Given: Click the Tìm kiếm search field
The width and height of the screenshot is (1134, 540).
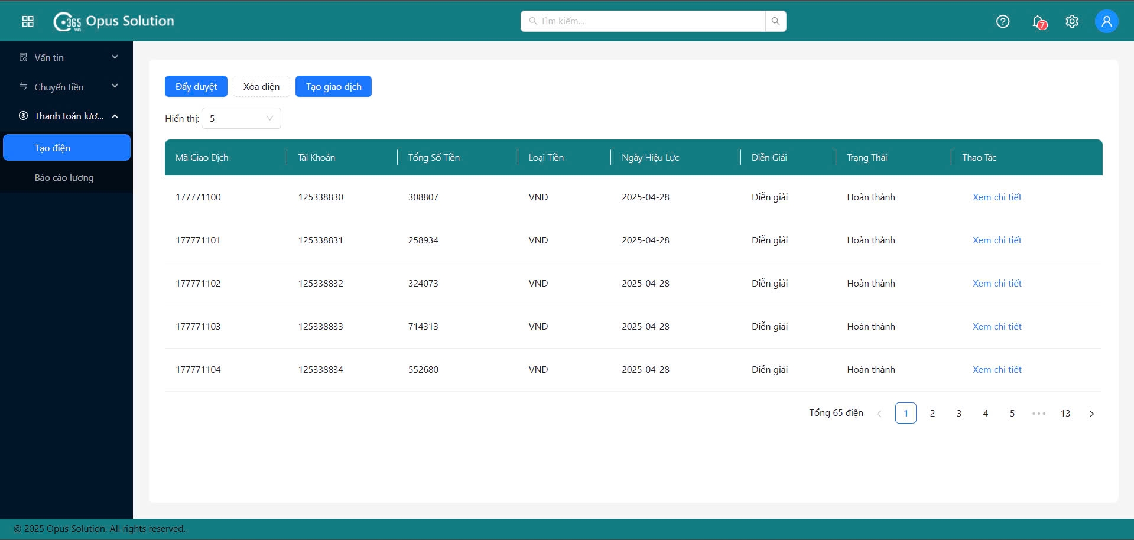Looking at the screenshot, I should [x=644, y=21].
